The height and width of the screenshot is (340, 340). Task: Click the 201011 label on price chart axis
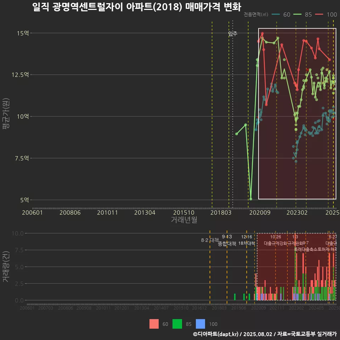coord(107,212)
